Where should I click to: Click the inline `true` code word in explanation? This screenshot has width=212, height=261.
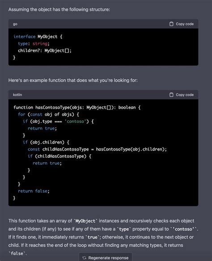point(93,237)
